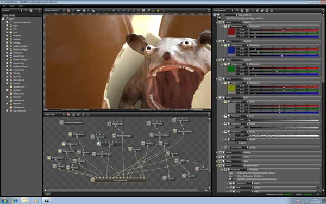Open Windows Explorer folder from the taskbar
Image resolution: width=326 pixels, height=204 pixels.
pos(25,201)
